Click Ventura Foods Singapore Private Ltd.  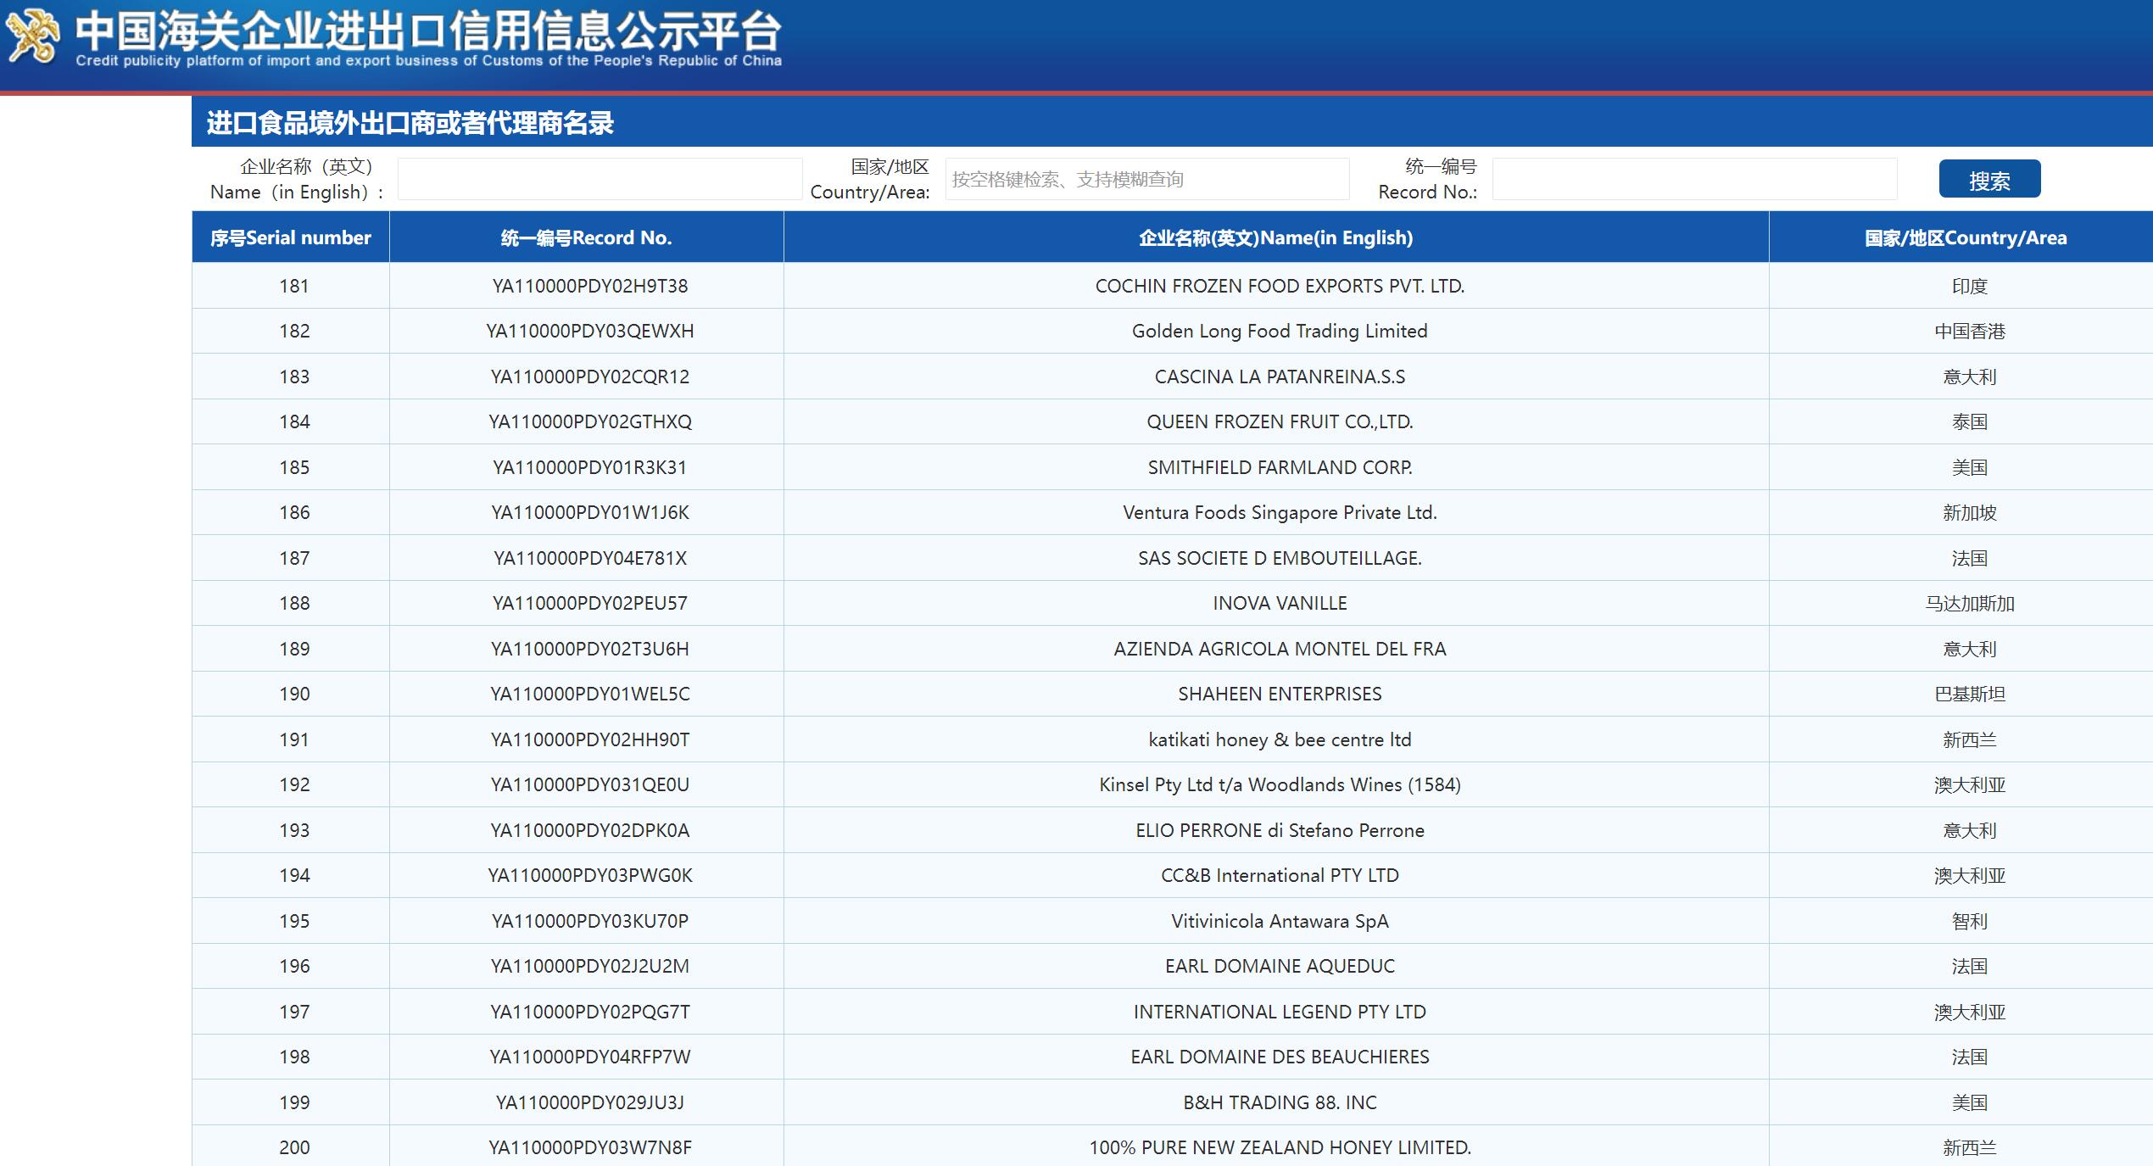[x=1280, y=512]
